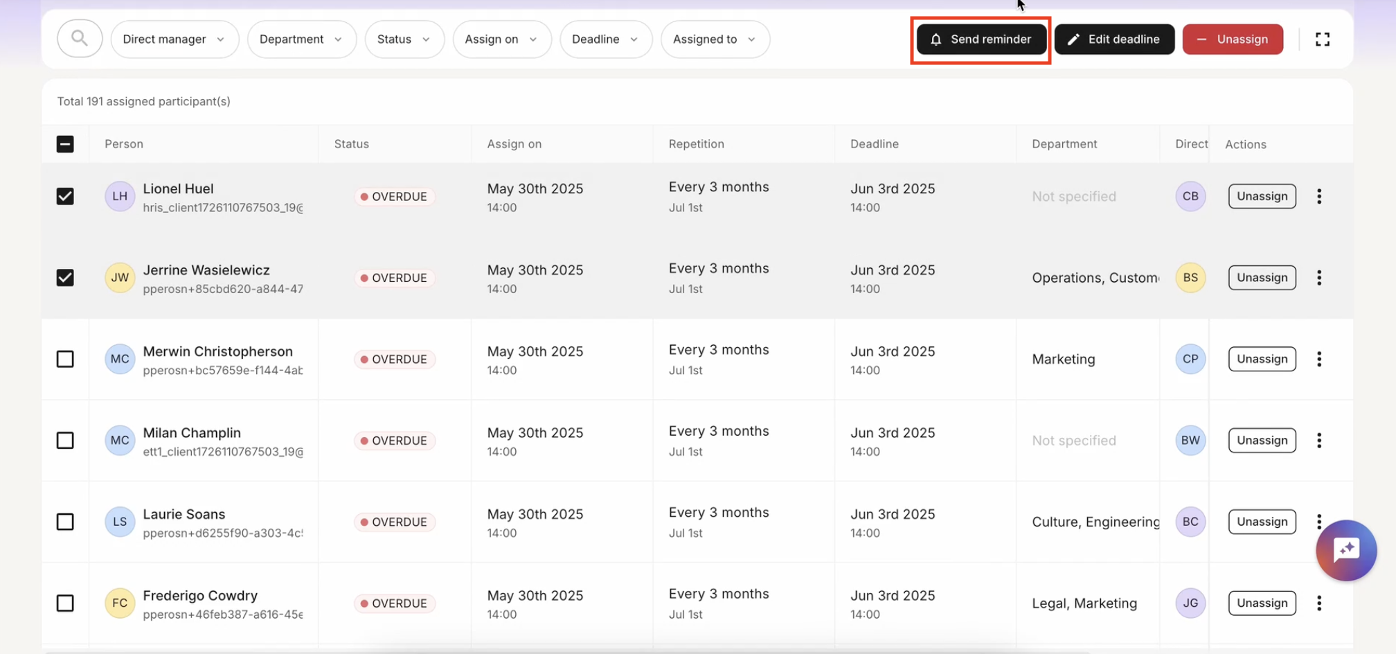Open the Status filter dropdown

404,39
